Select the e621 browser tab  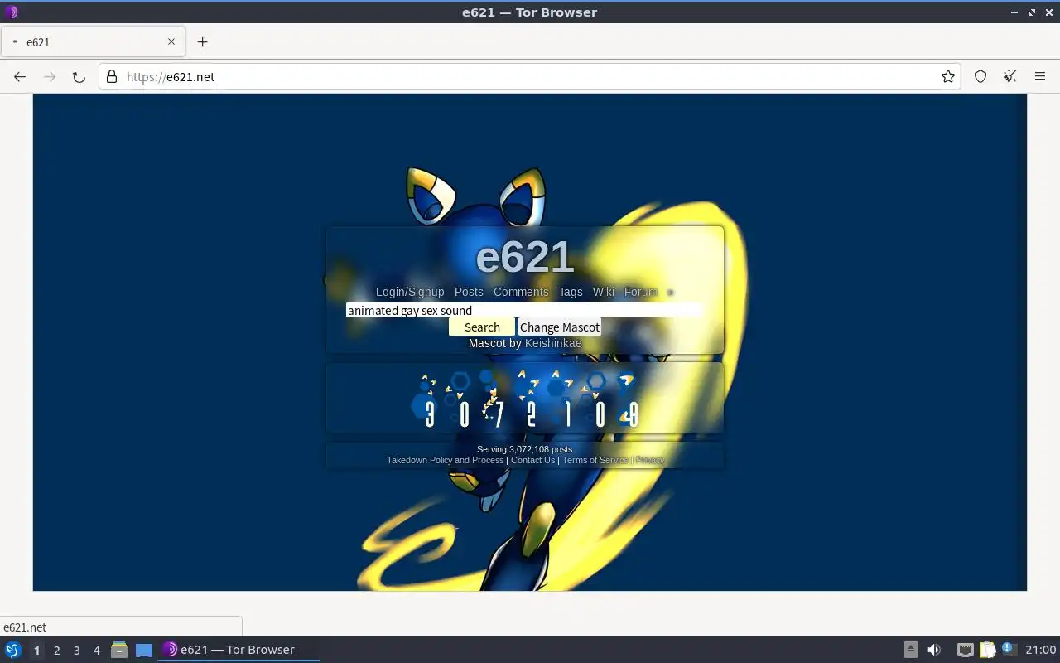coord(93,41)
